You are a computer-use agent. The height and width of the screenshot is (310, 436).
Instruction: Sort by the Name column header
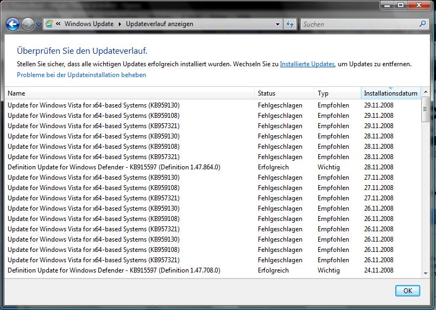(x=129, y=93)
